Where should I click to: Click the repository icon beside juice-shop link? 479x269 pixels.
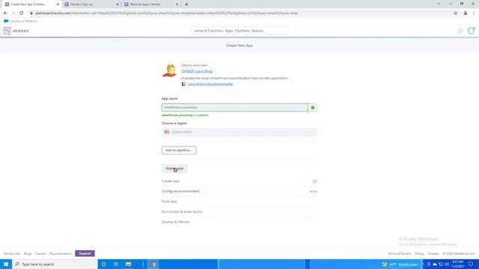point(183,84)
